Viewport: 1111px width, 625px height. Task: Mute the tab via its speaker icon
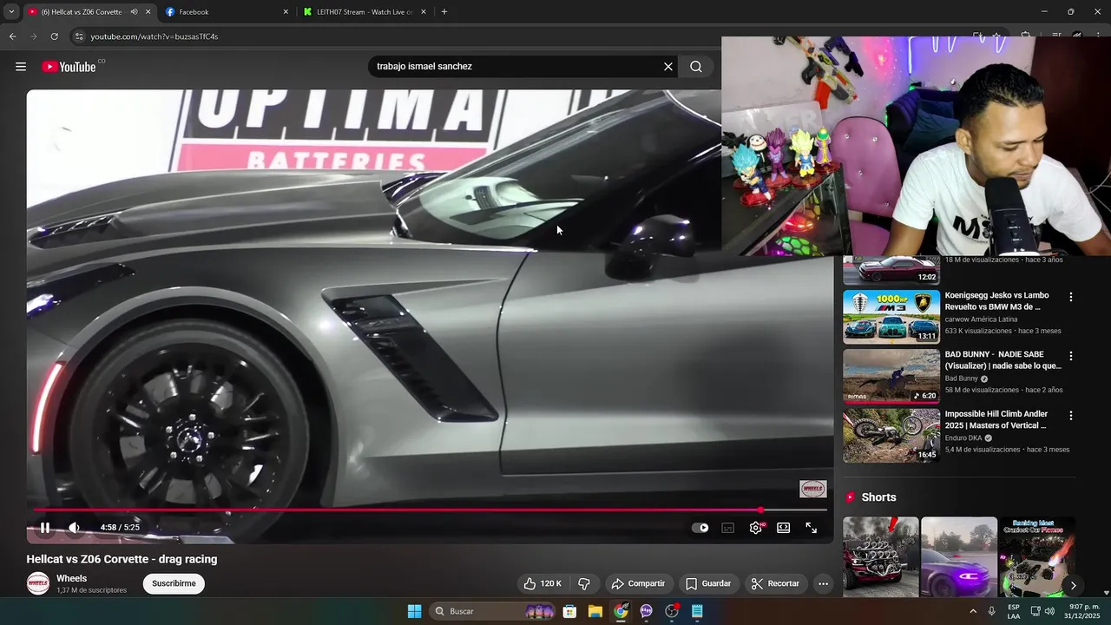coord(134,12)
